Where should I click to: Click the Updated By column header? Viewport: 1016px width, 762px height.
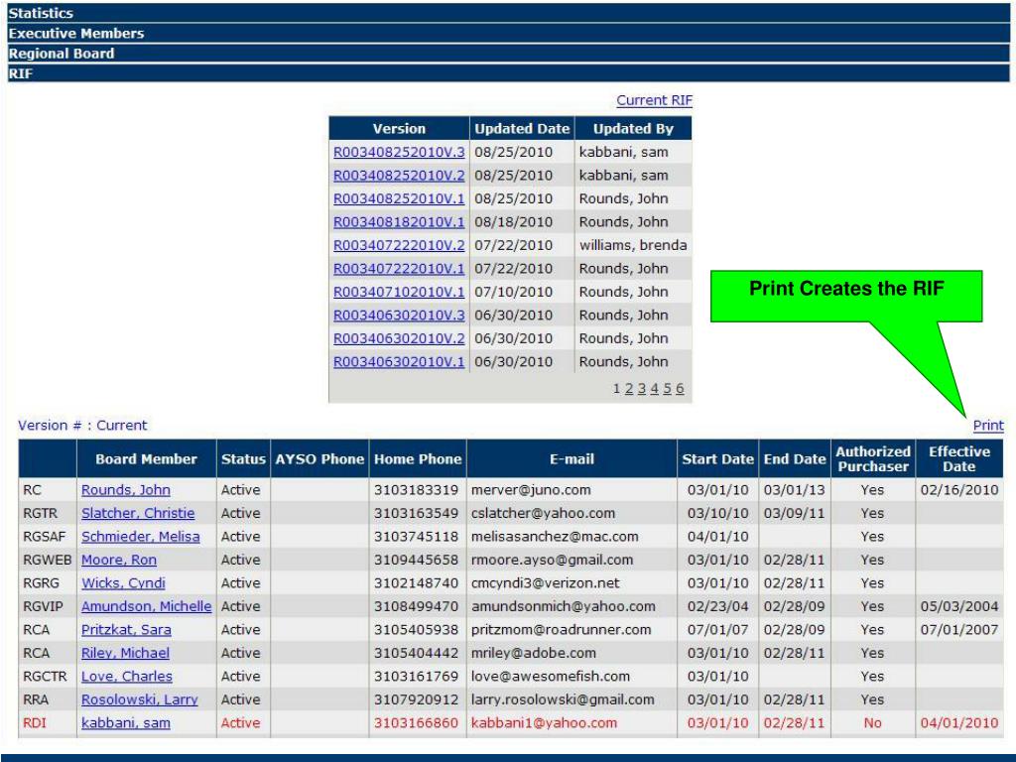coord(633,129)
